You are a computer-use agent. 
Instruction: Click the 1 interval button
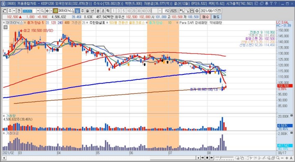113,11
